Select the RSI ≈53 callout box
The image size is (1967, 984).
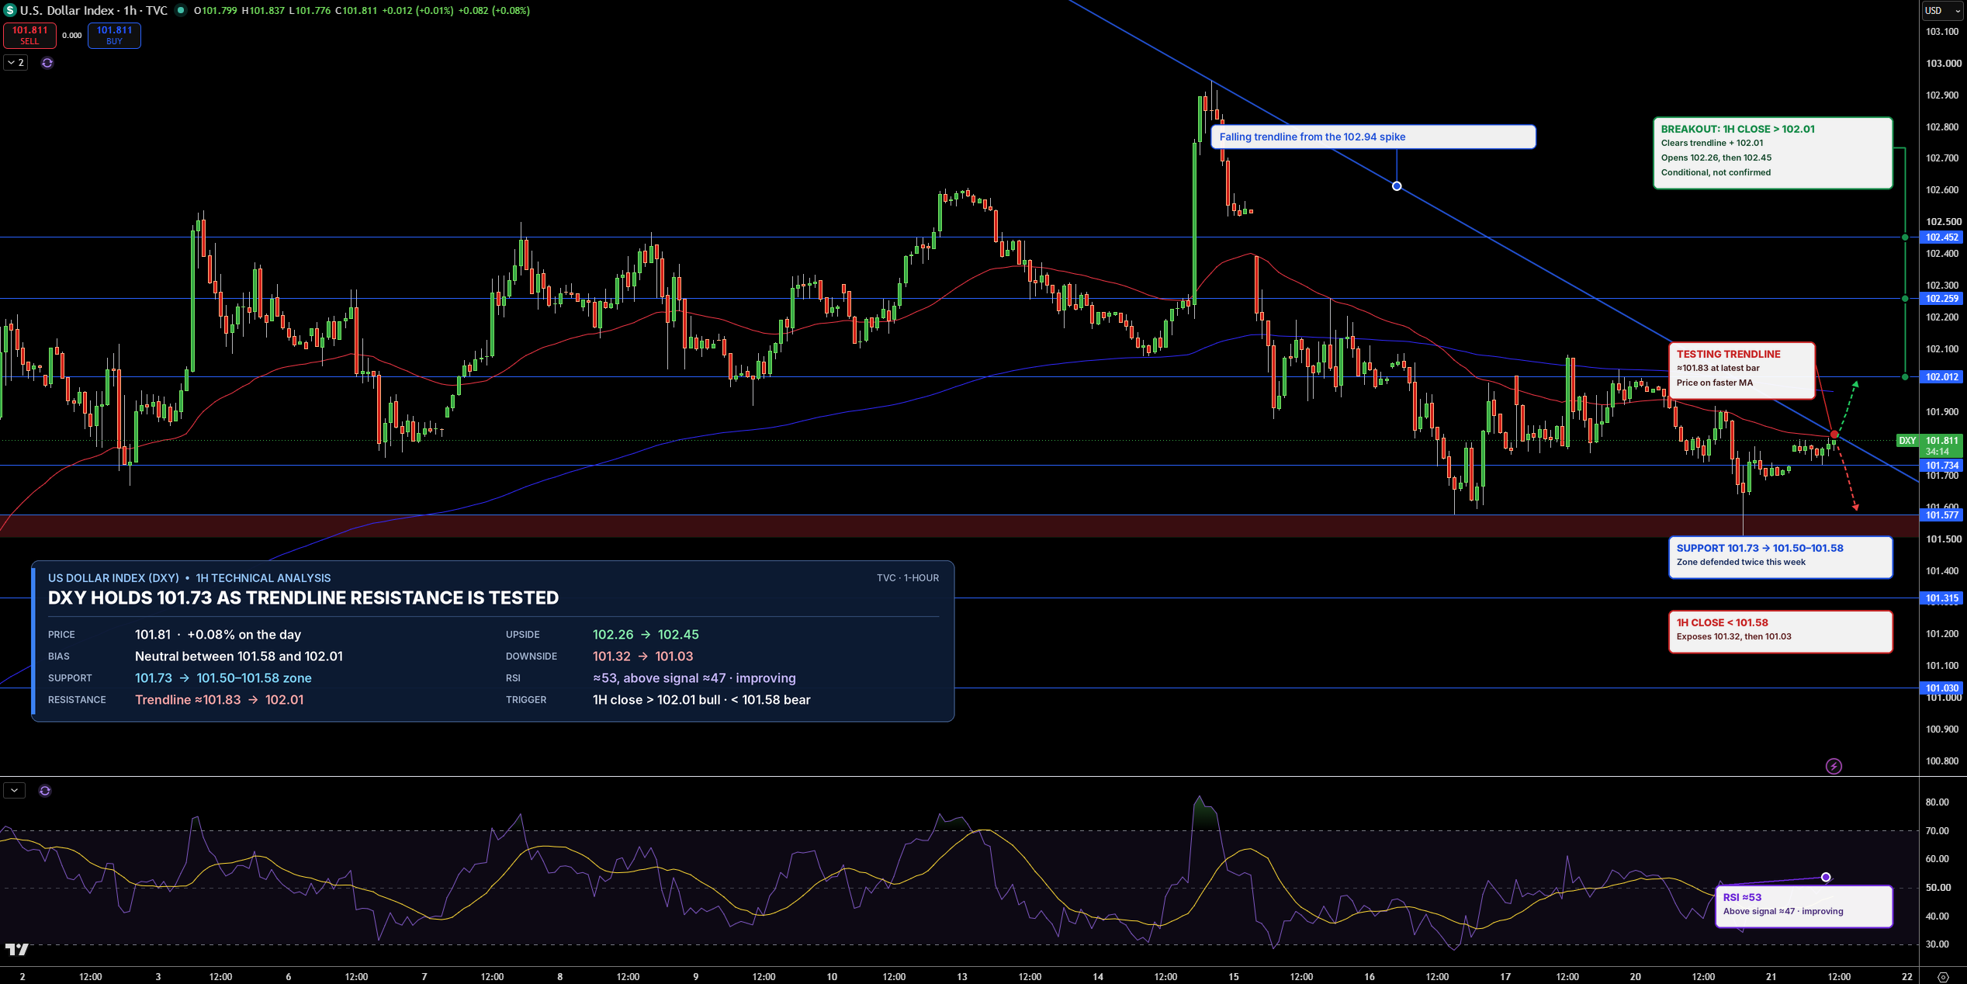[1803, 906]
